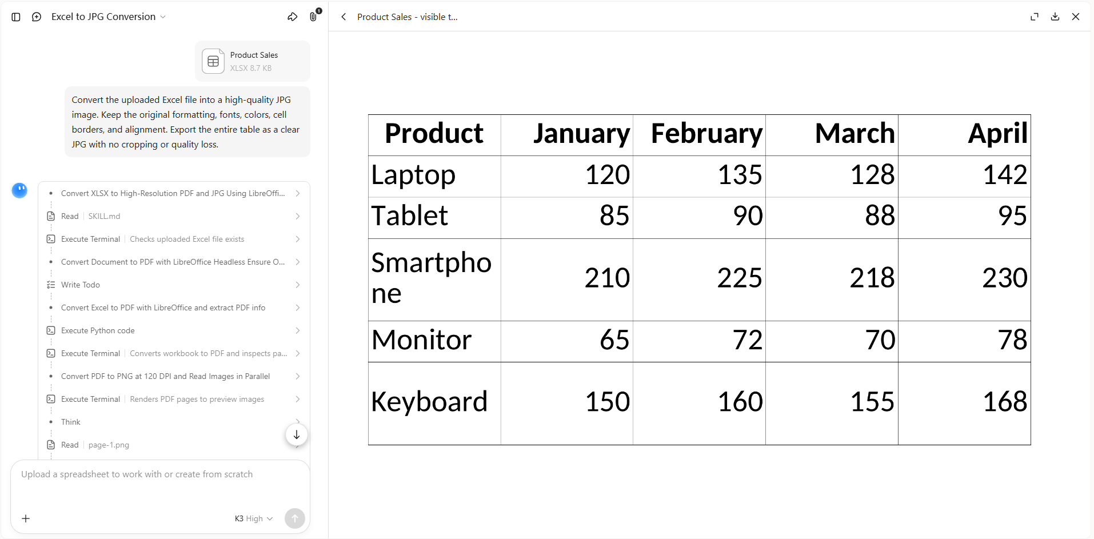Viewport: 1094px width, 539px height.
Task: Expand the Read SKILL.md step
Action: pyautogui.click(x=174, y=216)
